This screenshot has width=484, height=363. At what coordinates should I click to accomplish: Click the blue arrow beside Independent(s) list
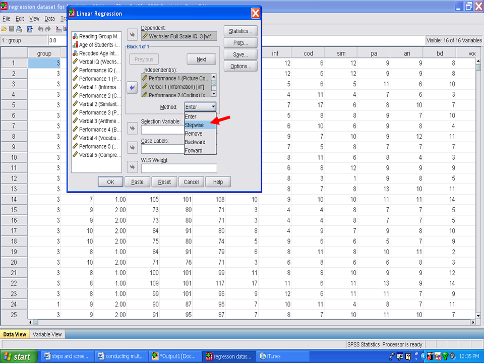click(133, 88)
